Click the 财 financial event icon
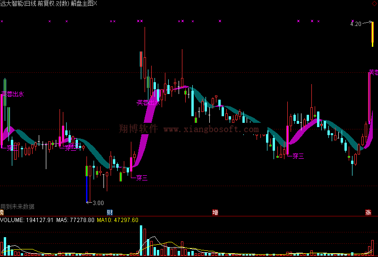Viewport: 378px width, 257px height. [x=110, y=213]
